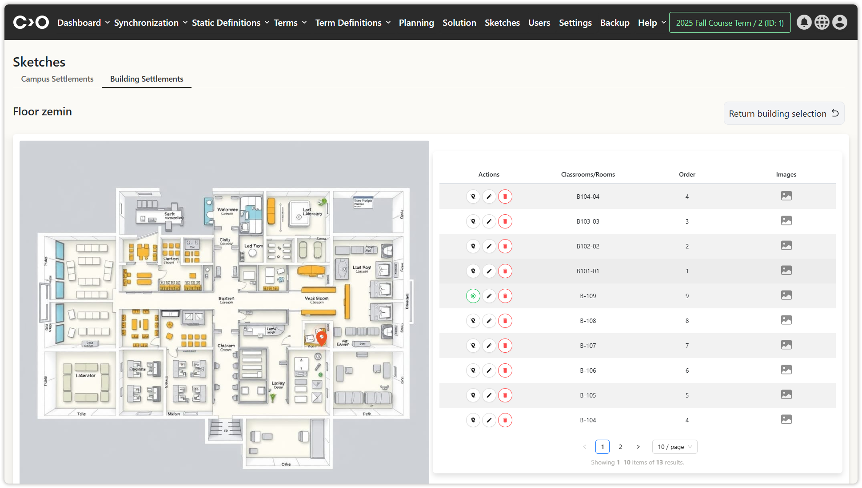Go to pagination page 2
This screenshot has width=862, height=488.
620,447
